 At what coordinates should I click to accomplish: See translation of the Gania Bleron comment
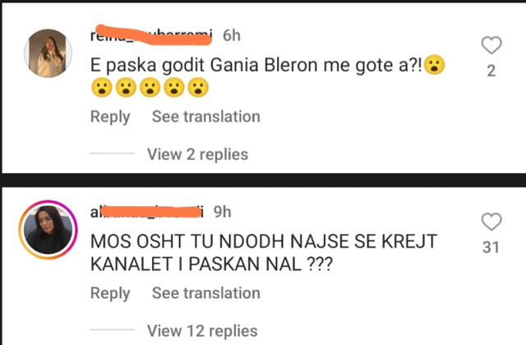coord(206,117)
